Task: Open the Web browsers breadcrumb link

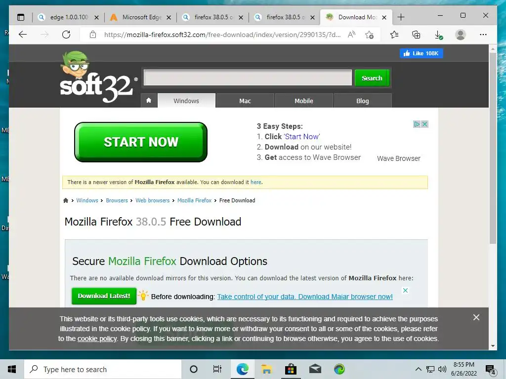Action: [152, 200]
